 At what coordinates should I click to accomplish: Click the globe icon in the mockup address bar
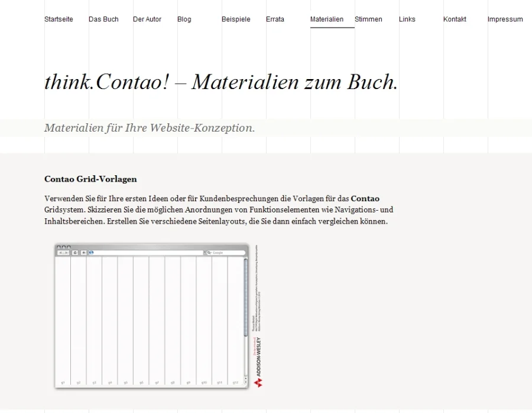click(x=92, y=253)
